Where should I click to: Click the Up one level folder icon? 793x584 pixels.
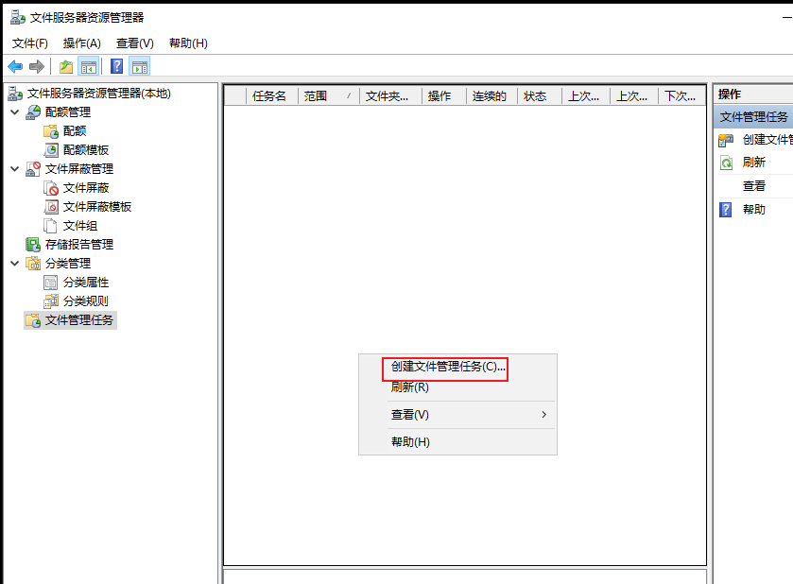pos(66,66)
